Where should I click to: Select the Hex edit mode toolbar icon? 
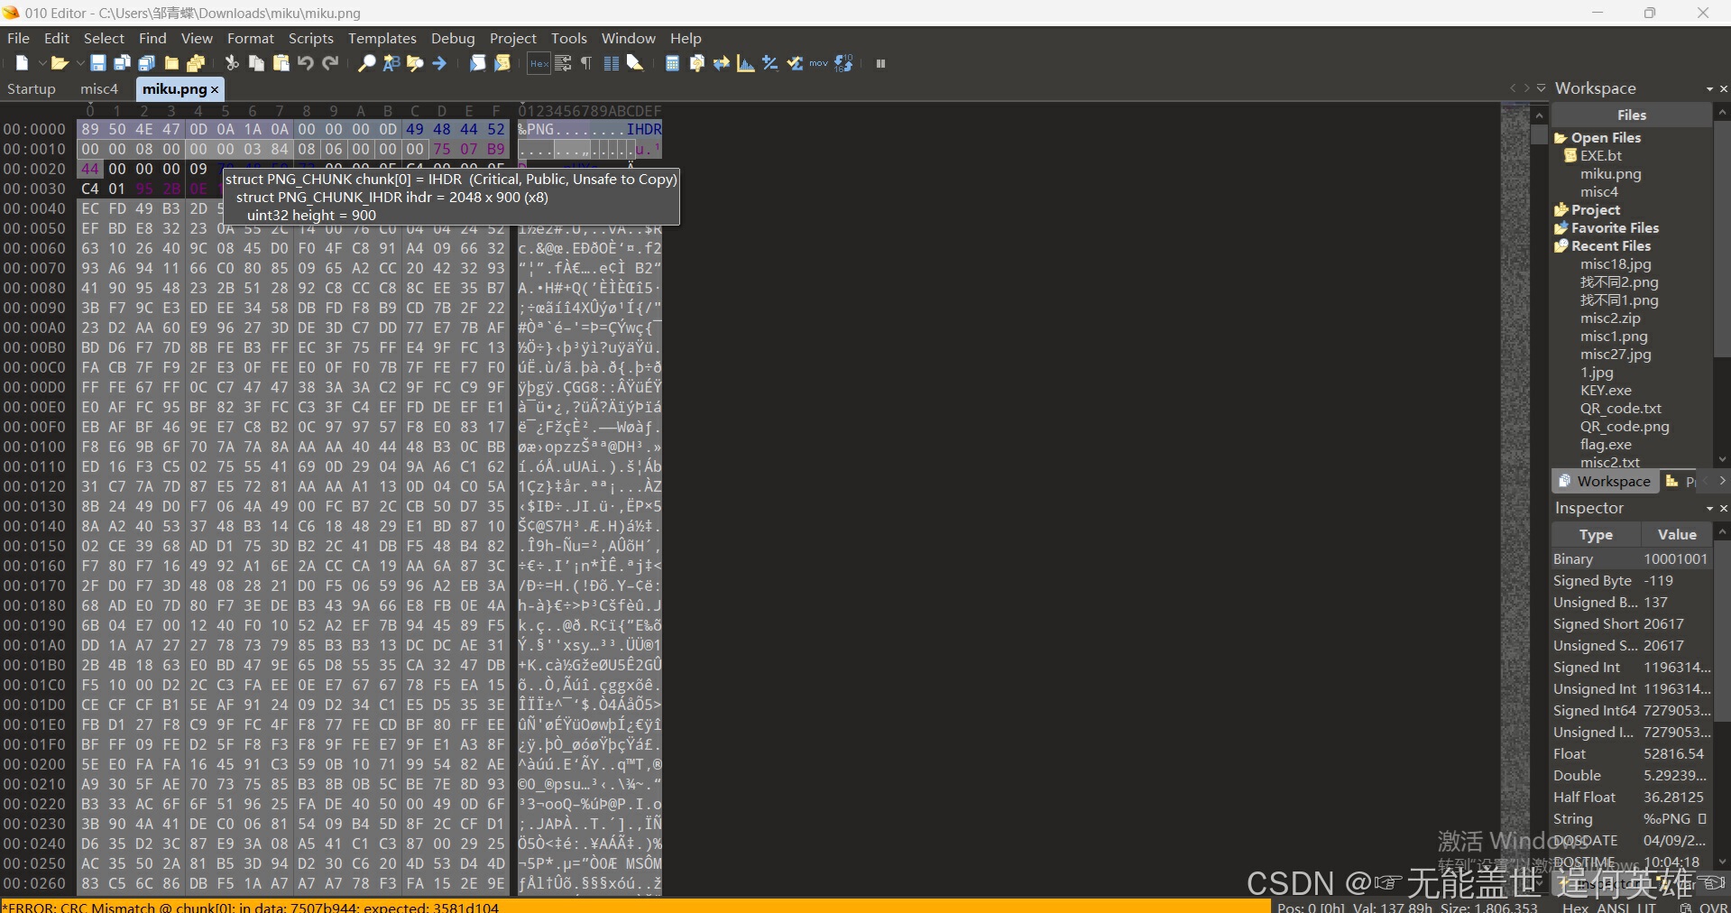click(x=539, y=63)
